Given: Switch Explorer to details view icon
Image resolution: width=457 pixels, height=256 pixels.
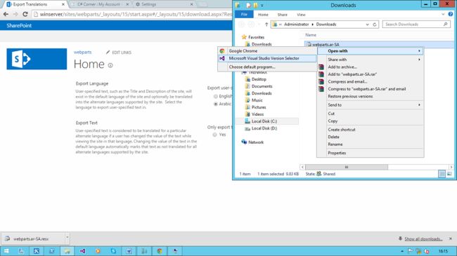Looking at the screenshot, I should [x=442, y=174].
